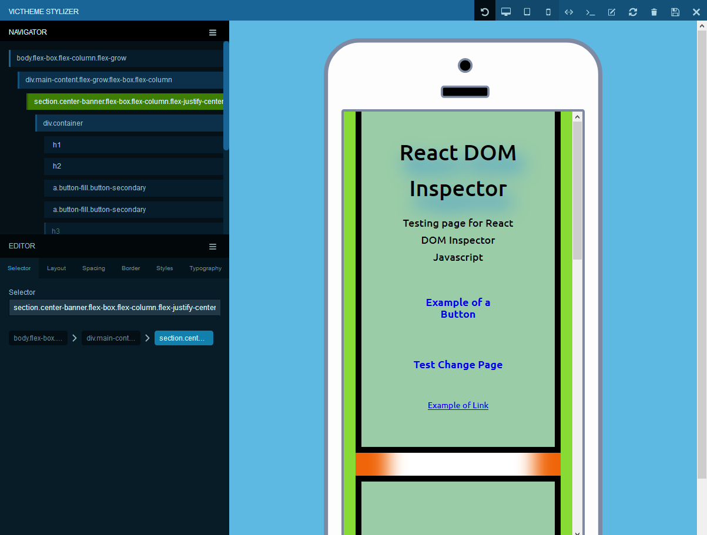
Task: Open the Spacing tab in editor
Action: (93, 268)
